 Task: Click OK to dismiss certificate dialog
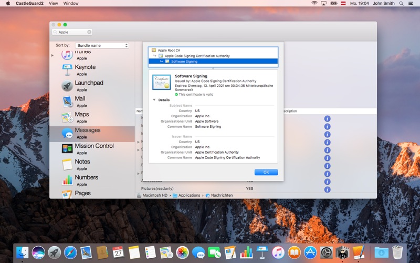click(266, 172)
